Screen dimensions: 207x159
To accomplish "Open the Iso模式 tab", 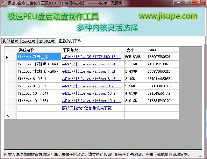I will (29, 41).
